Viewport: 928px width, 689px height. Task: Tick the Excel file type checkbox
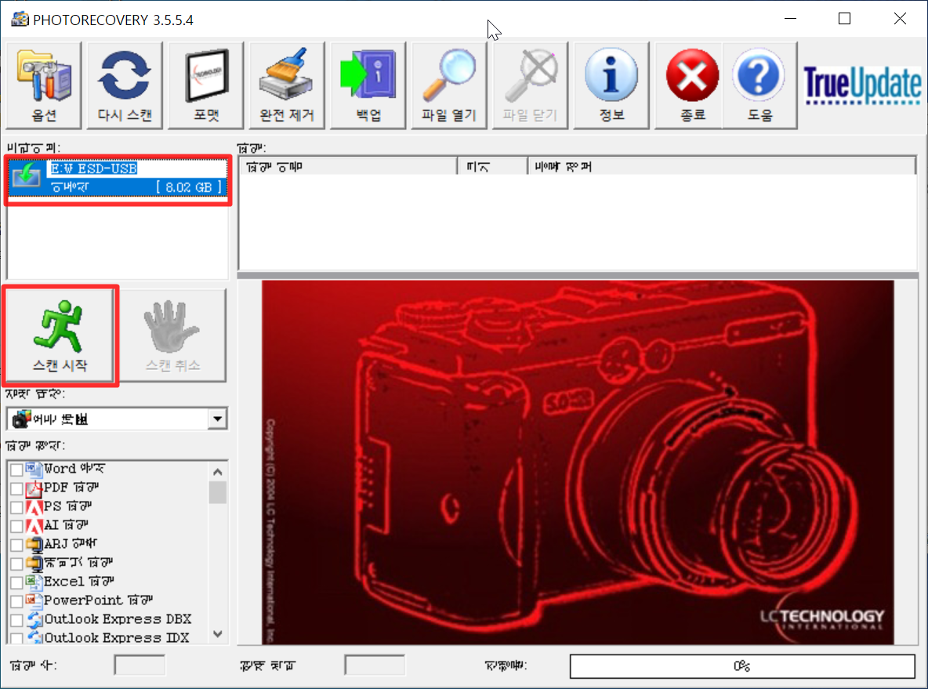16,582
